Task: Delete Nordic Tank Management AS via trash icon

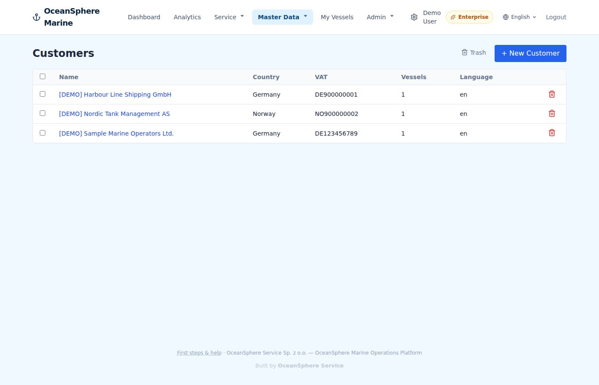Action: [552, 113]
